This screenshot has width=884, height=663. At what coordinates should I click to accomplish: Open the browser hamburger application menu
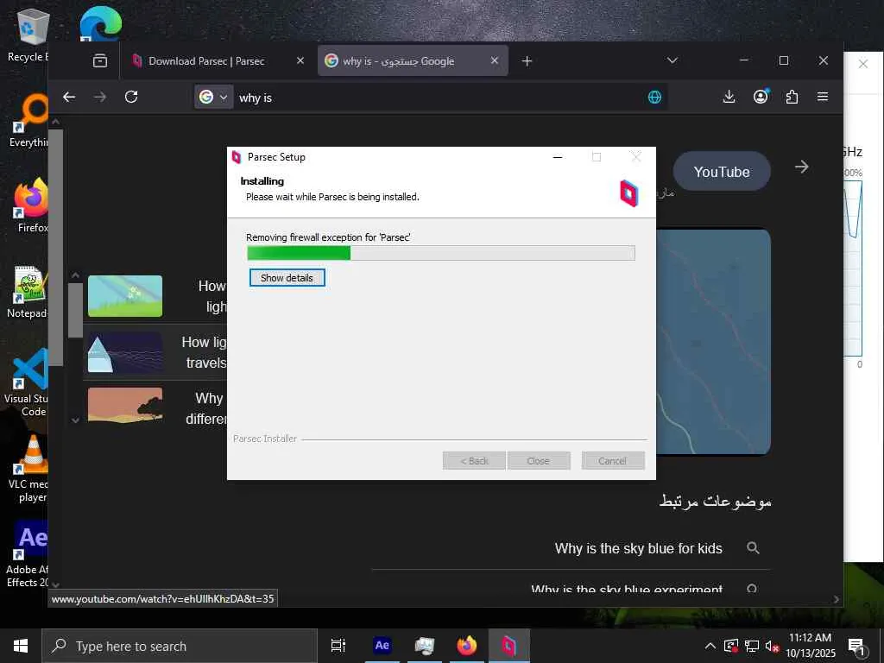pos(823,97)
